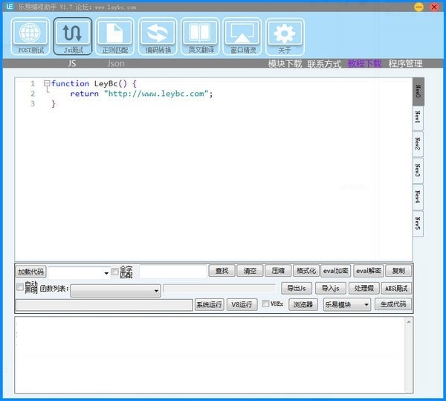Select the New5 side tab
This screenshot has width=446, height=401.
[x=418, y=224]
